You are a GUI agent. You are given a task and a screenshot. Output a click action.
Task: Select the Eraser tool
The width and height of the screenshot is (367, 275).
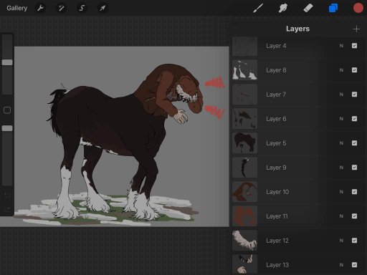coord(308,8)
